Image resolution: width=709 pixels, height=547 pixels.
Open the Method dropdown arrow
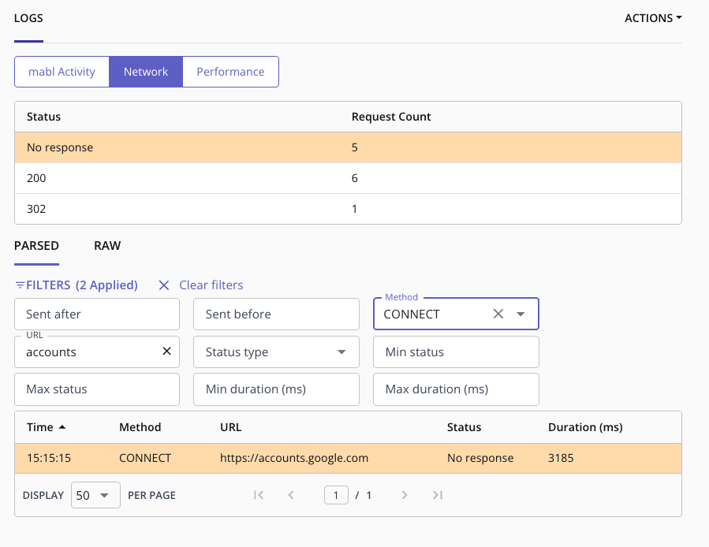tap(521, 314)
